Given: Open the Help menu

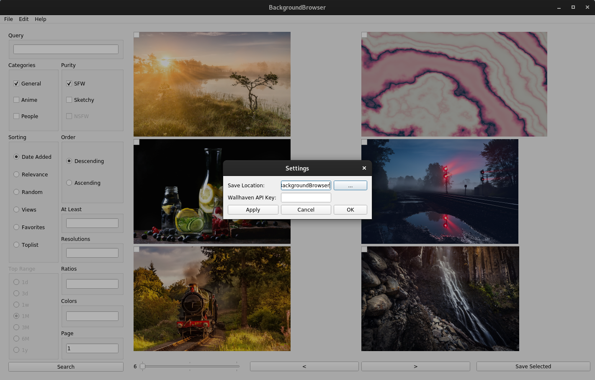Looking at the screenshot, I should pos(41,19).
